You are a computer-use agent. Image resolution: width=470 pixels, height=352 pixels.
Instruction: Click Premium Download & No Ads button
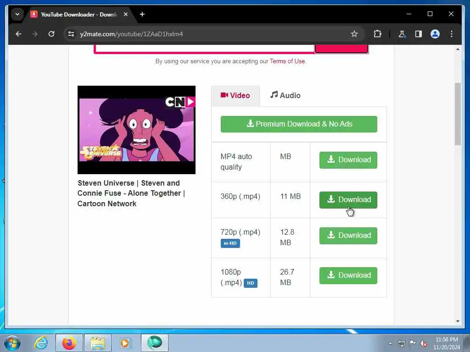(x=299, y=124)
